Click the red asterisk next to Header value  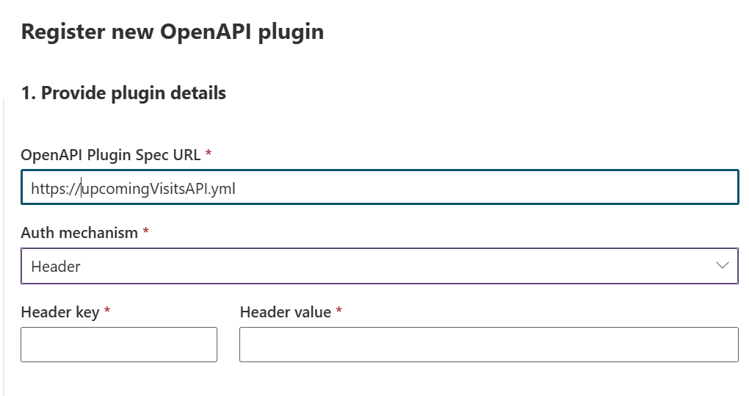click(x=339, y=312)
